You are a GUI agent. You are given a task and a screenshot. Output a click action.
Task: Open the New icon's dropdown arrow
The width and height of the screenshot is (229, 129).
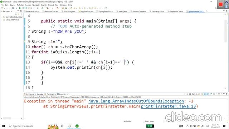(4, 8)
